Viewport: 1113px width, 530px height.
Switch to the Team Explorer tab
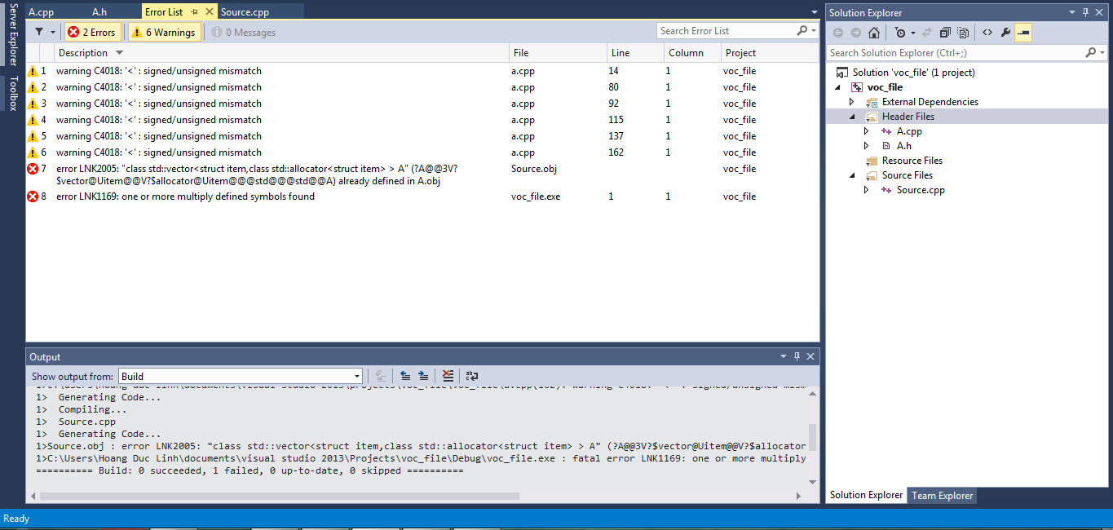[942, 495]
